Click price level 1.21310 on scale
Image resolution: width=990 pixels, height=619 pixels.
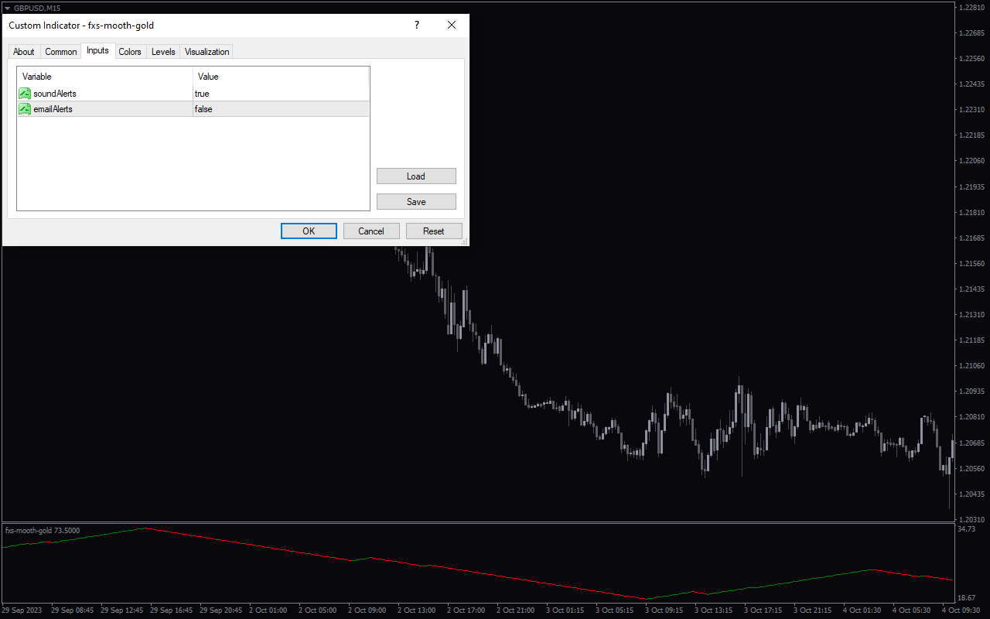971,315
